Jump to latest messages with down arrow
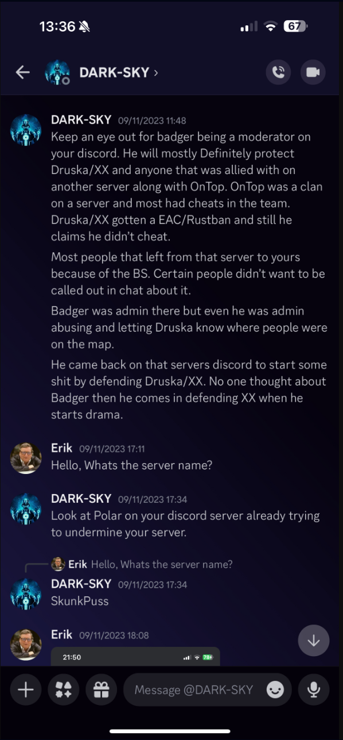343x740 pixels. [314, 641]
